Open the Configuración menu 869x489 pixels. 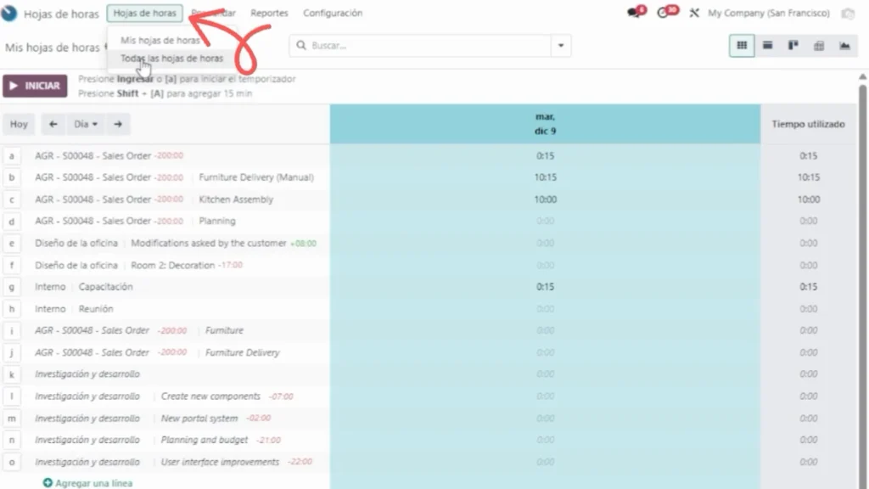tap(333, 14)
